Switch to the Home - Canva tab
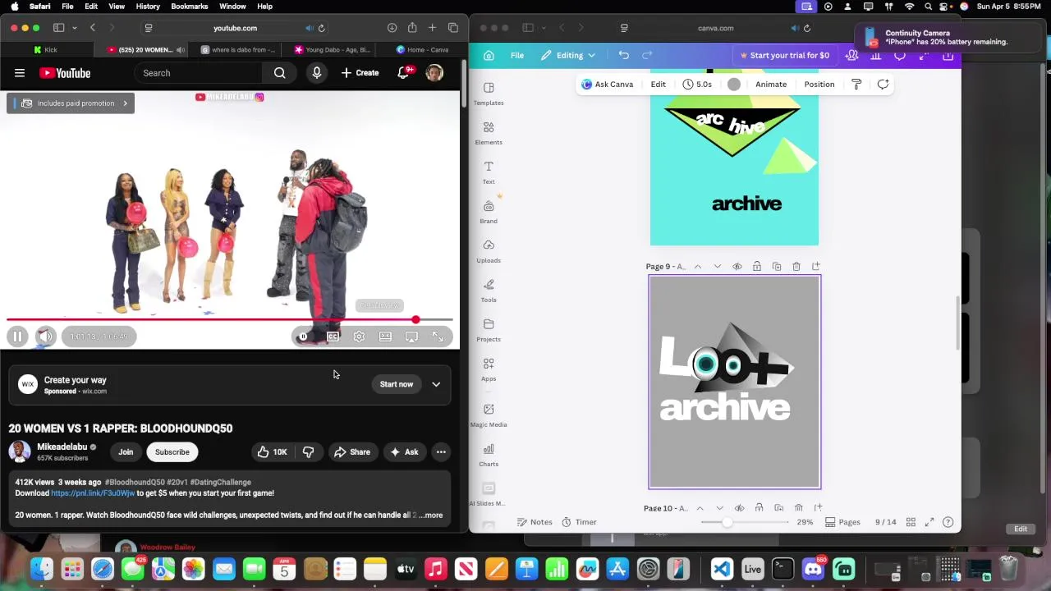Image resolution: width=1051 pixels, height=591 pixels. tap(422, 50)
